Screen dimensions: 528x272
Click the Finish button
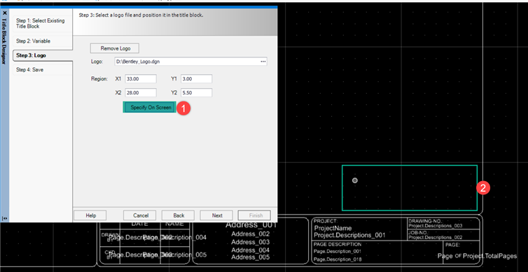tap(255, 215)
